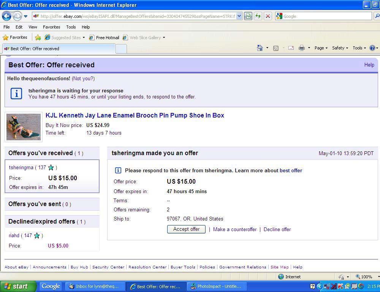The height and width of the screenshot is (292, 380).
Task: Click the shoe brooch item thumbnail
Action: pos(24,127)
